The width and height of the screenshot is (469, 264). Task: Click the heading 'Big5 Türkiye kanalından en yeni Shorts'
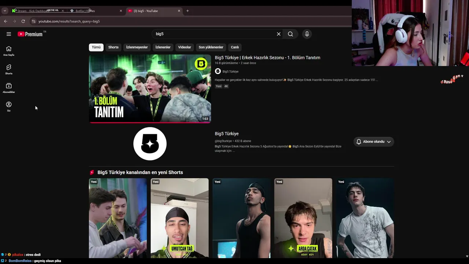click(140, 172)
